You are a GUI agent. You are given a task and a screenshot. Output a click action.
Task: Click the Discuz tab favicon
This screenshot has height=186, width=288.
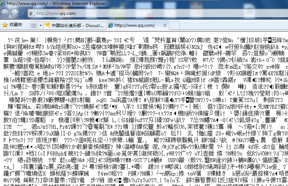tap(47, 25)
